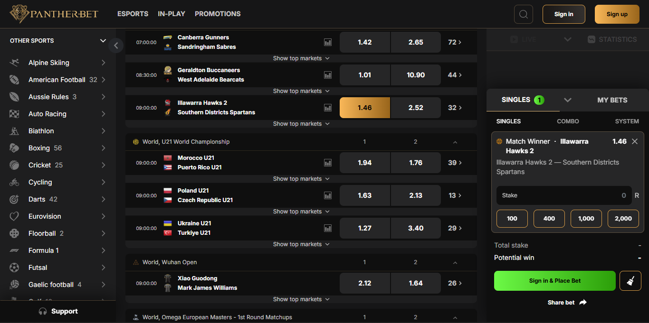Open statistics chart for Morocco U21 match
649x323 pixels.
pyautogui.click(x=327, y=162)
